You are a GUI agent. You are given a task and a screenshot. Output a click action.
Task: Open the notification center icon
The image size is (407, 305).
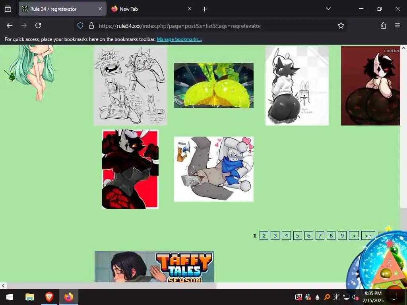[x=394, y=297]
